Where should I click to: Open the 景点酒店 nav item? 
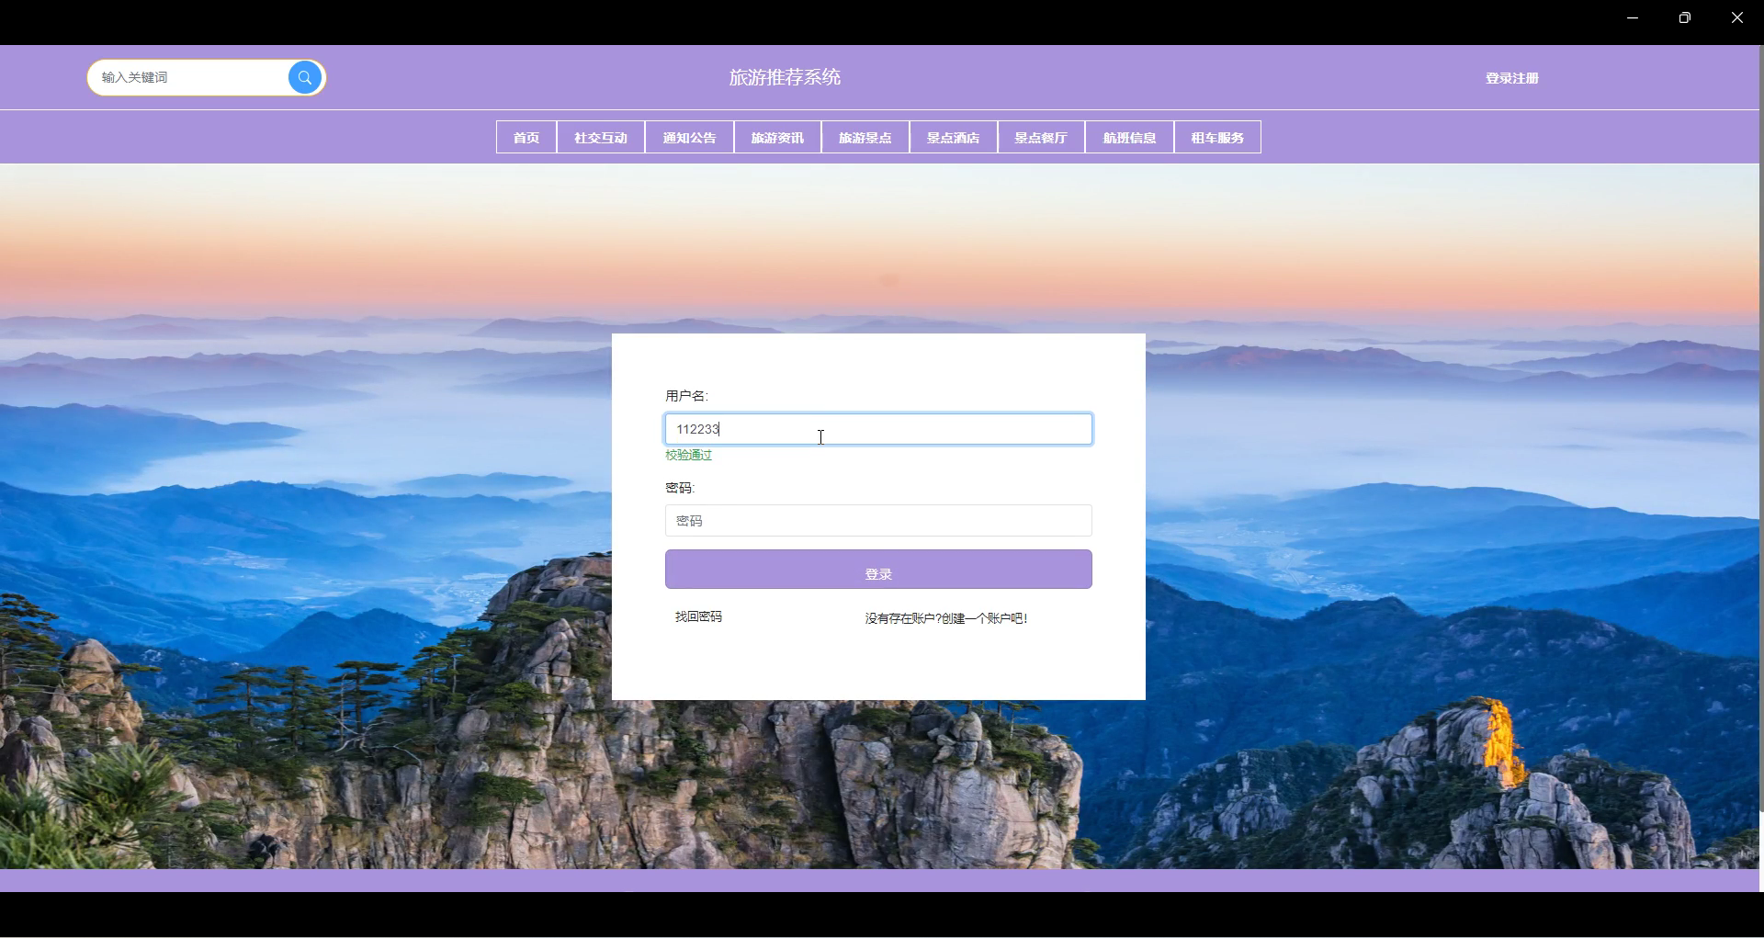coord(954,138)
